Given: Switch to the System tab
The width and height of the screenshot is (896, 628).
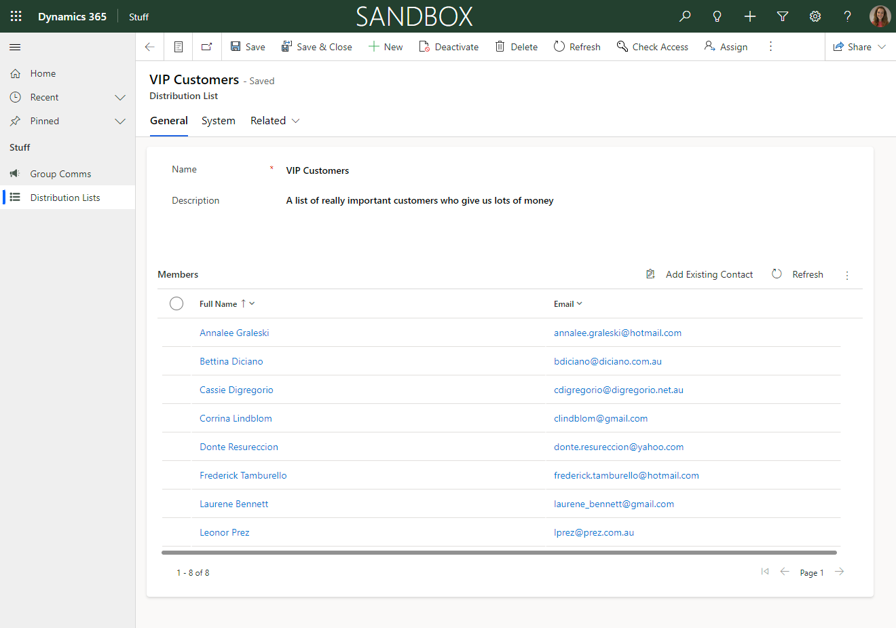Looking at the screenshot, I should (218, 120).
